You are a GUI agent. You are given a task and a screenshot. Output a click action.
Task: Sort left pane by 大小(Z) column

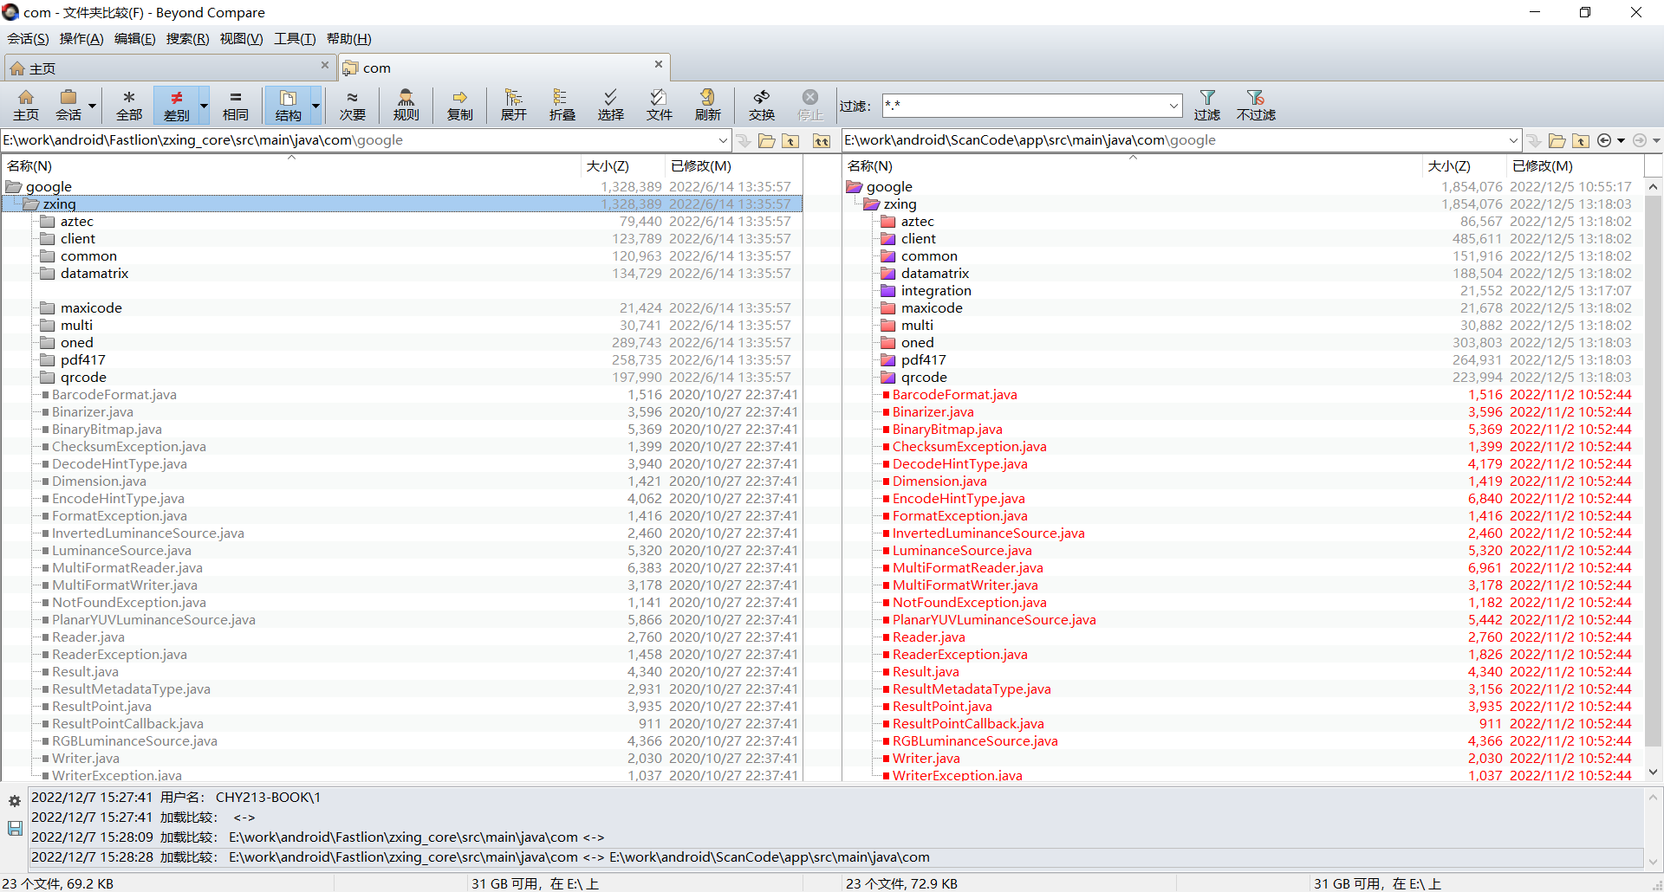click(x=621, y=165)
